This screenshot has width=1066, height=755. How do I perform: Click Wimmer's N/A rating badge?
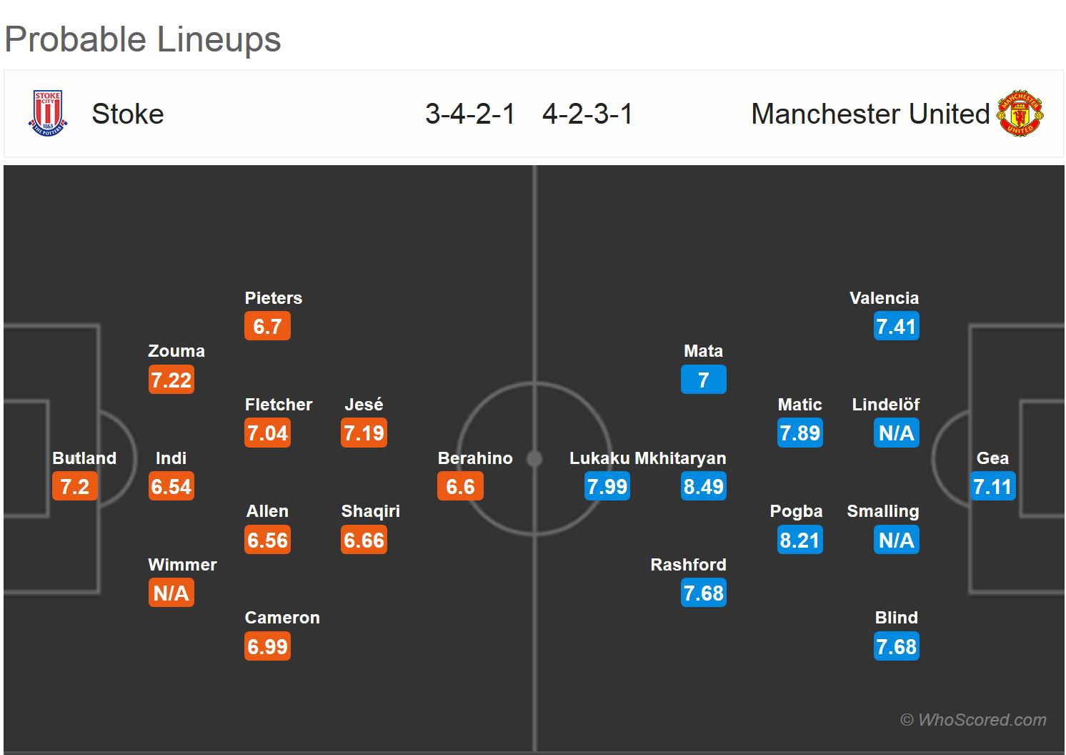pos(171,593)
